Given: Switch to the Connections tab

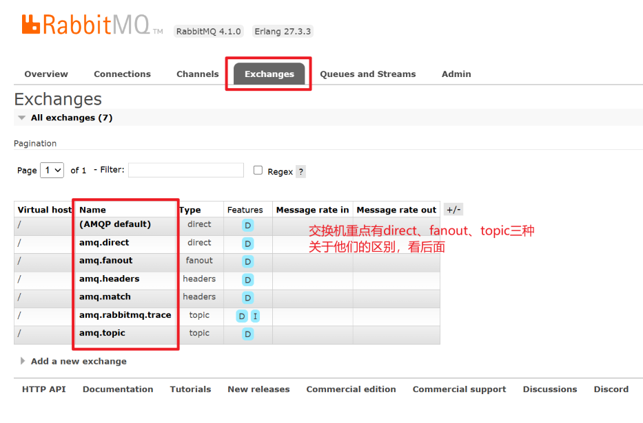Looking at the screenshot, I should [x=122, y=74].
